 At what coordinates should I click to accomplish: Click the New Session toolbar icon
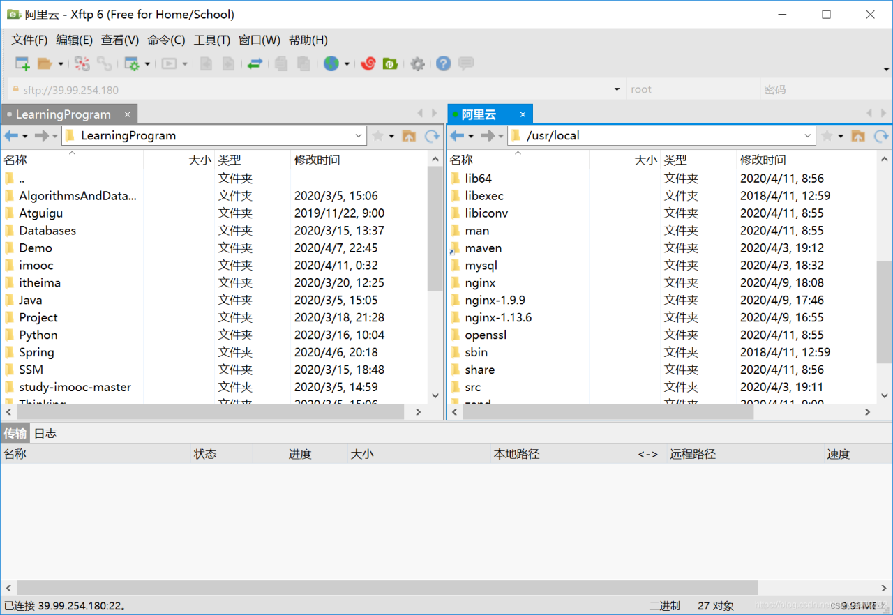coord(22,64)
